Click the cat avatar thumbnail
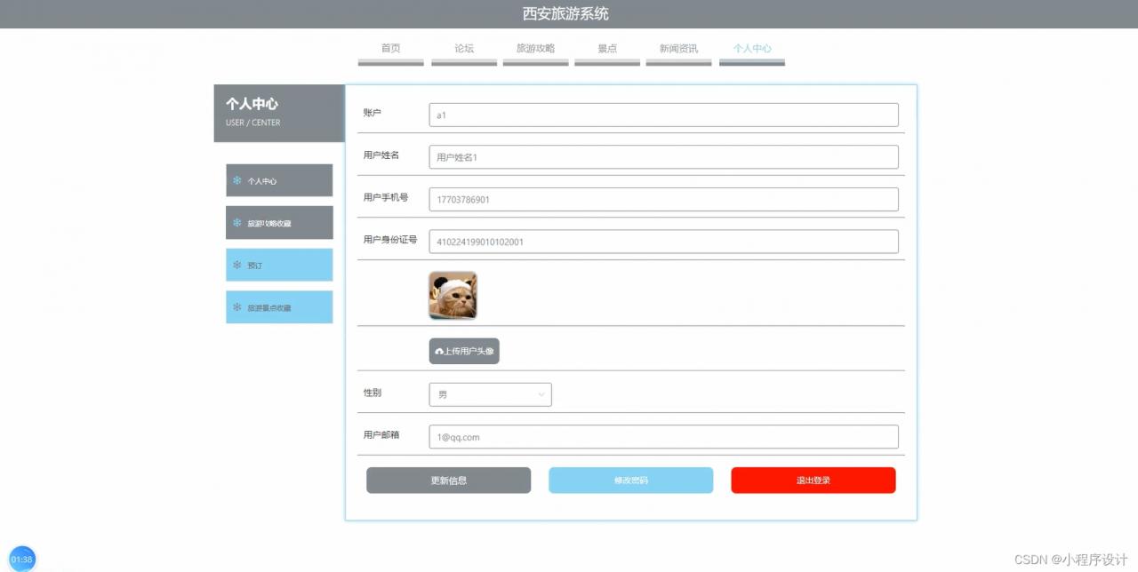The height and width of the screenshot is (572, 1138). click(x=453, y=295)
